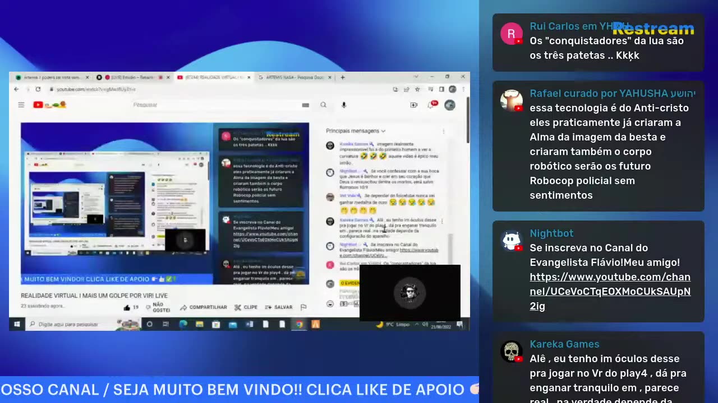Click the Kareka Games name in overlay
718x403 pixels.
564,344
